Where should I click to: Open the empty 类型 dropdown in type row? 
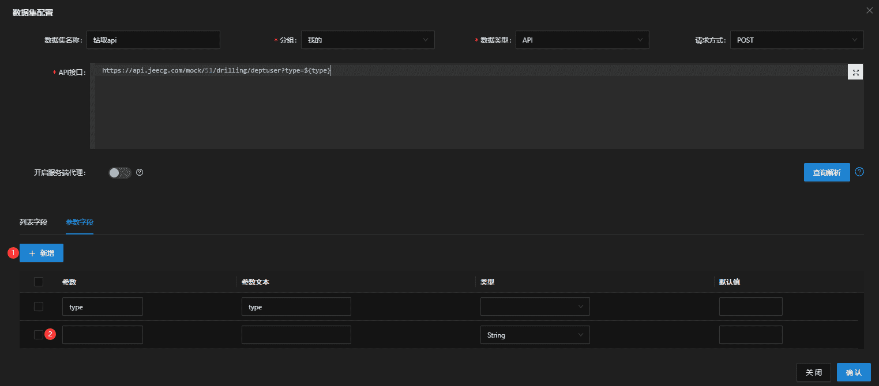click(x=535, y=306)
